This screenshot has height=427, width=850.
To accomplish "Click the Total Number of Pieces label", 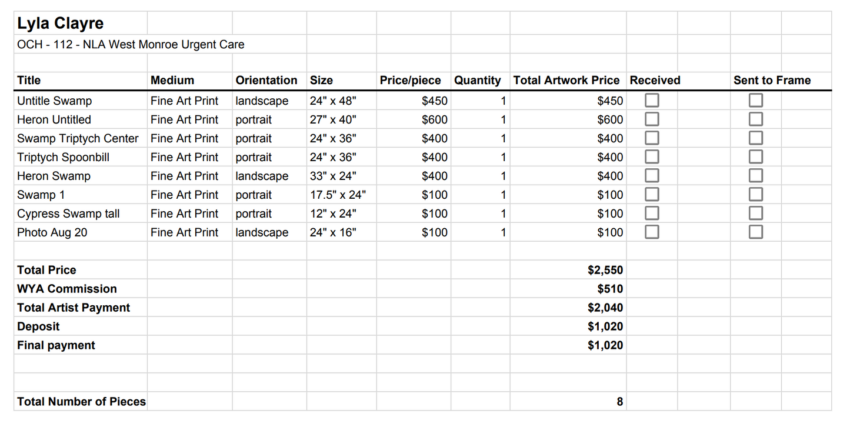I will coord(81,402).
